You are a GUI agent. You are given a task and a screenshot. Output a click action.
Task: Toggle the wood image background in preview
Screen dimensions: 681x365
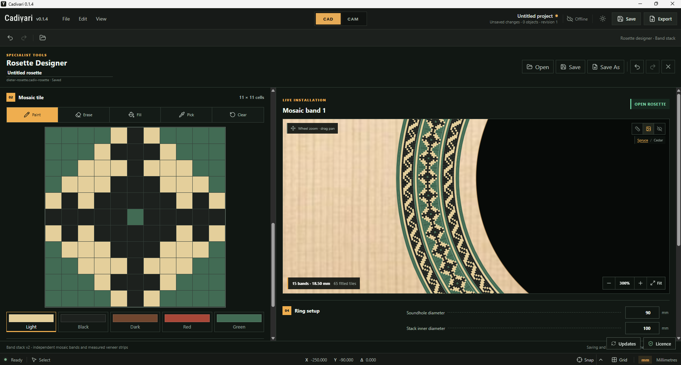[648, 129]
